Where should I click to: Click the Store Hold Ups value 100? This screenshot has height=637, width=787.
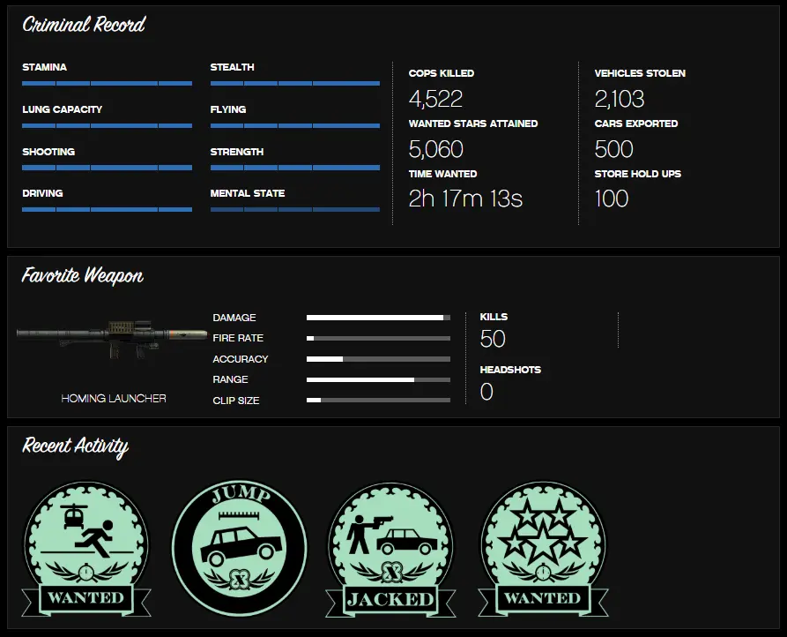[x=612, y=199]
